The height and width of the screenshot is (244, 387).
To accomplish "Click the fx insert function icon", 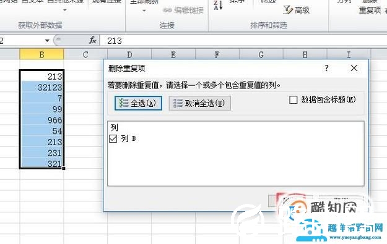I will click(x=92, y=40).
